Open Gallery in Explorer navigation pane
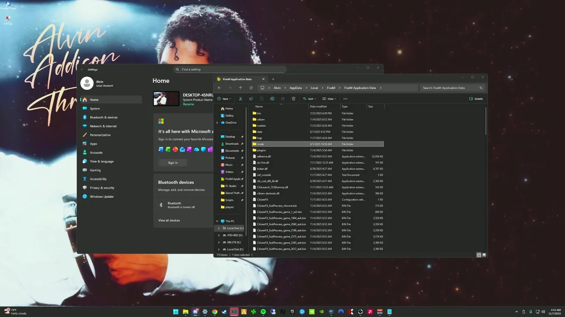This screenshot has height=317, width=565. pos(230,115)
